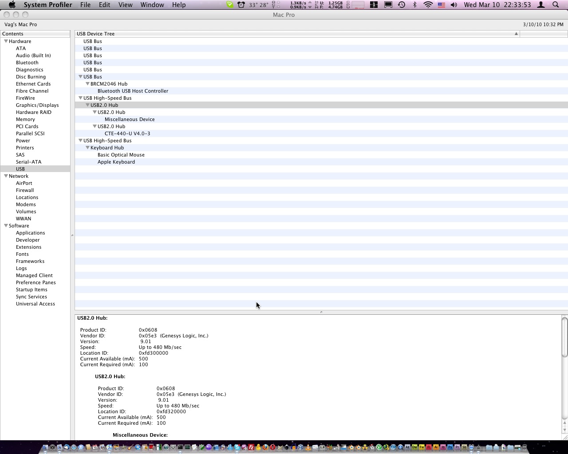Select Bluetooth in the Hardware list
Viewport: 568px width, 454px height.
(27, 63)
